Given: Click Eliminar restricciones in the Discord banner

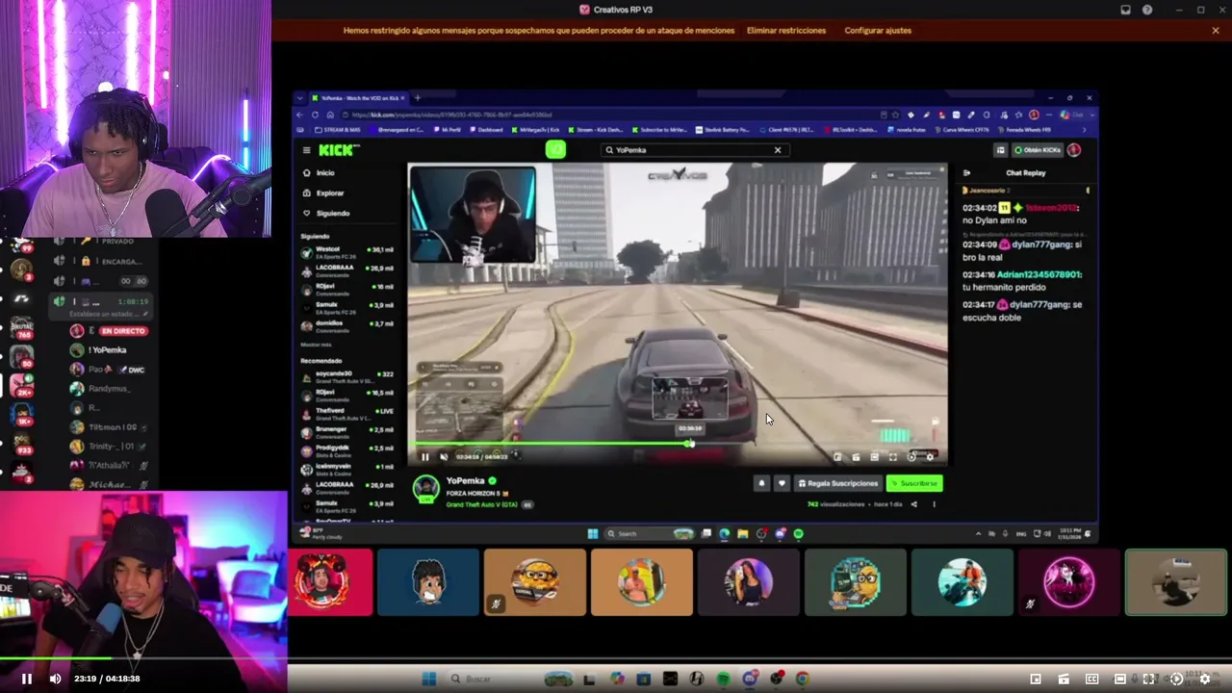Looking at the screenshot, I should coord(786,31).
